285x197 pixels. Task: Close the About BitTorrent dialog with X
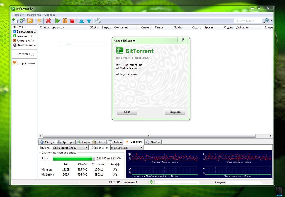pyautogui.click(x=183, y=40)
